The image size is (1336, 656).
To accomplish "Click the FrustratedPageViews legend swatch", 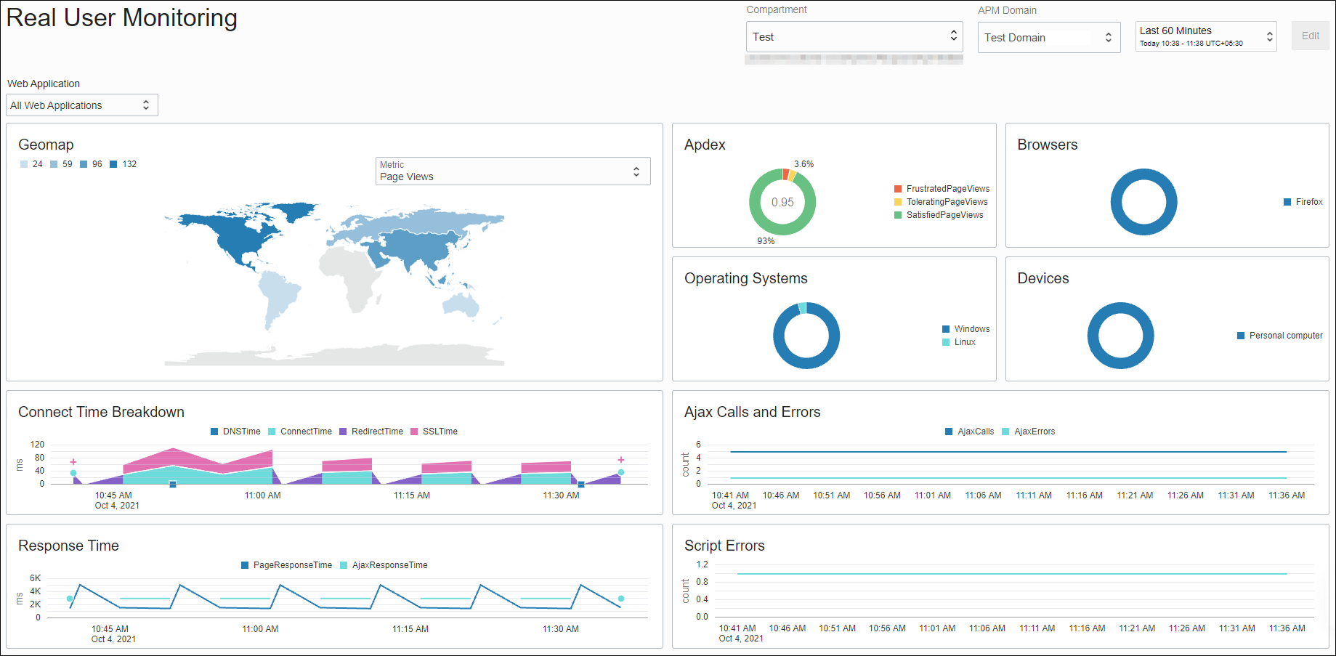I will point(898,188).
